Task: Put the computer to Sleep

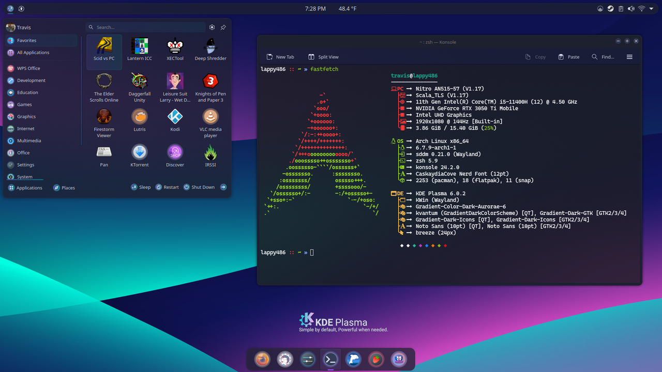Action: point(141,187)
